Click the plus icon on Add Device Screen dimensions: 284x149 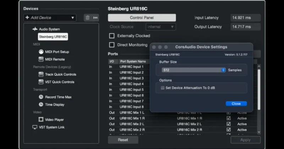27,17
